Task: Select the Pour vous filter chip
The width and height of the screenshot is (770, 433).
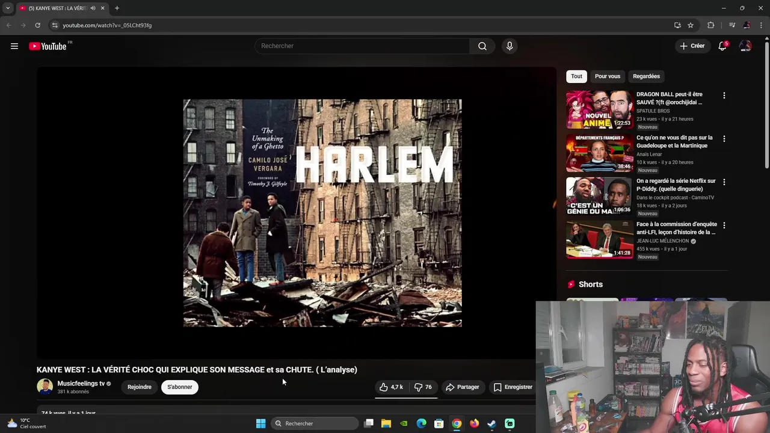Action: click(x=608, y=76)
